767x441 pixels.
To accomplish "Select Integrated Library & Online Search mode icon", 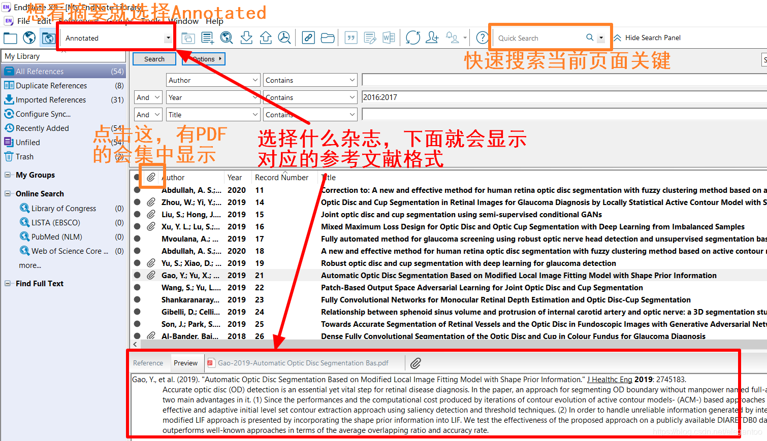I will [x=48, y=38].
